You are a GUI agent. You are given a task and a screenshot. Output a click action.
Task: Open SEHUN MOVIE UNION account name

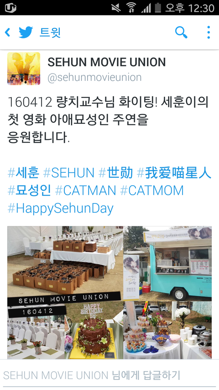pyautogui.click(x=106, y=62)
